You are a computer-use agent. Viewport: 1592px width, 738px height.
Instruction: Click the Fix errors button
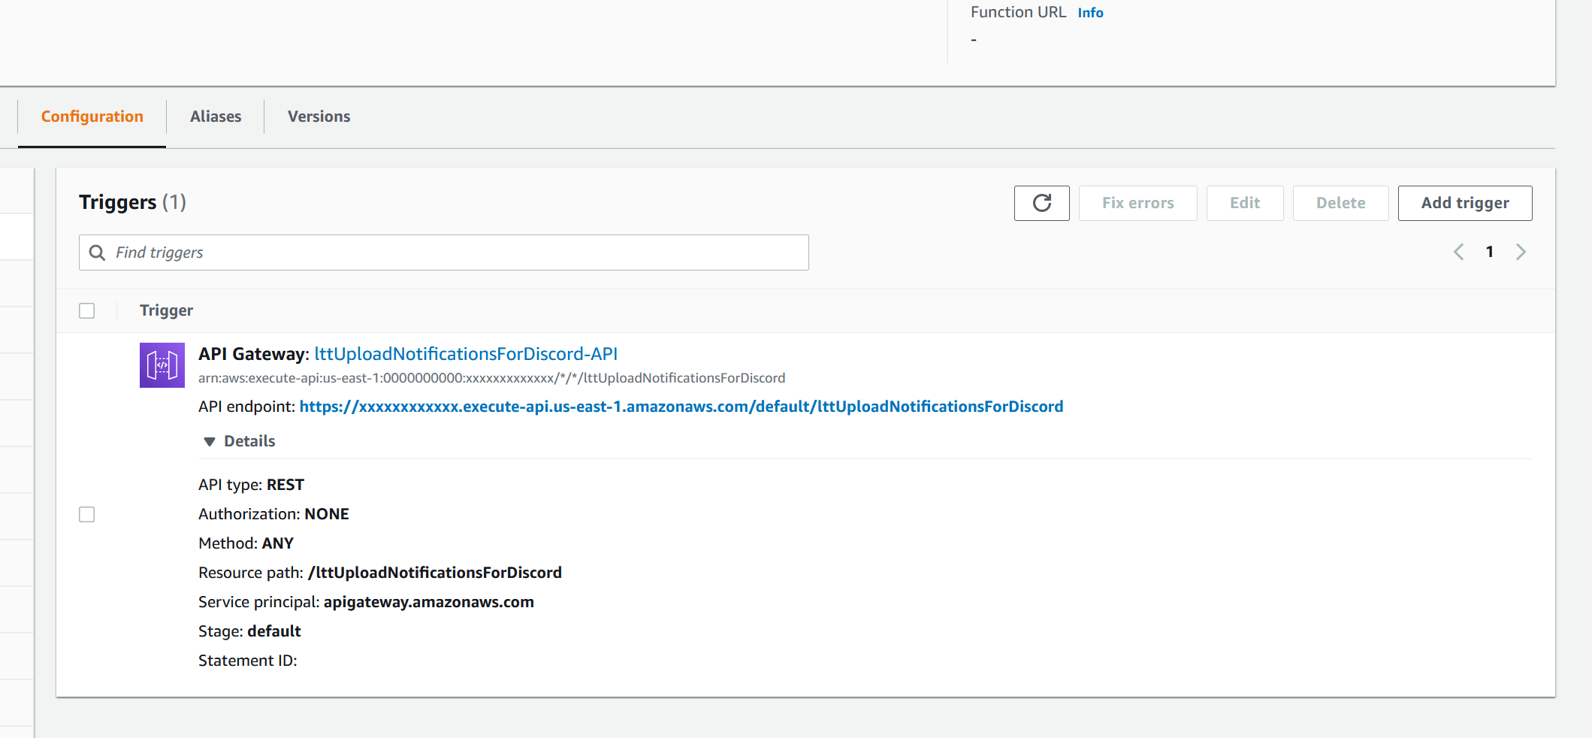(1137, 203)
